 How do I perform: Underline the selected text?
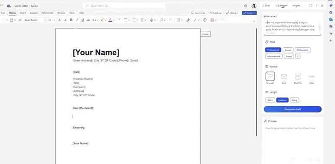[82, 20]
